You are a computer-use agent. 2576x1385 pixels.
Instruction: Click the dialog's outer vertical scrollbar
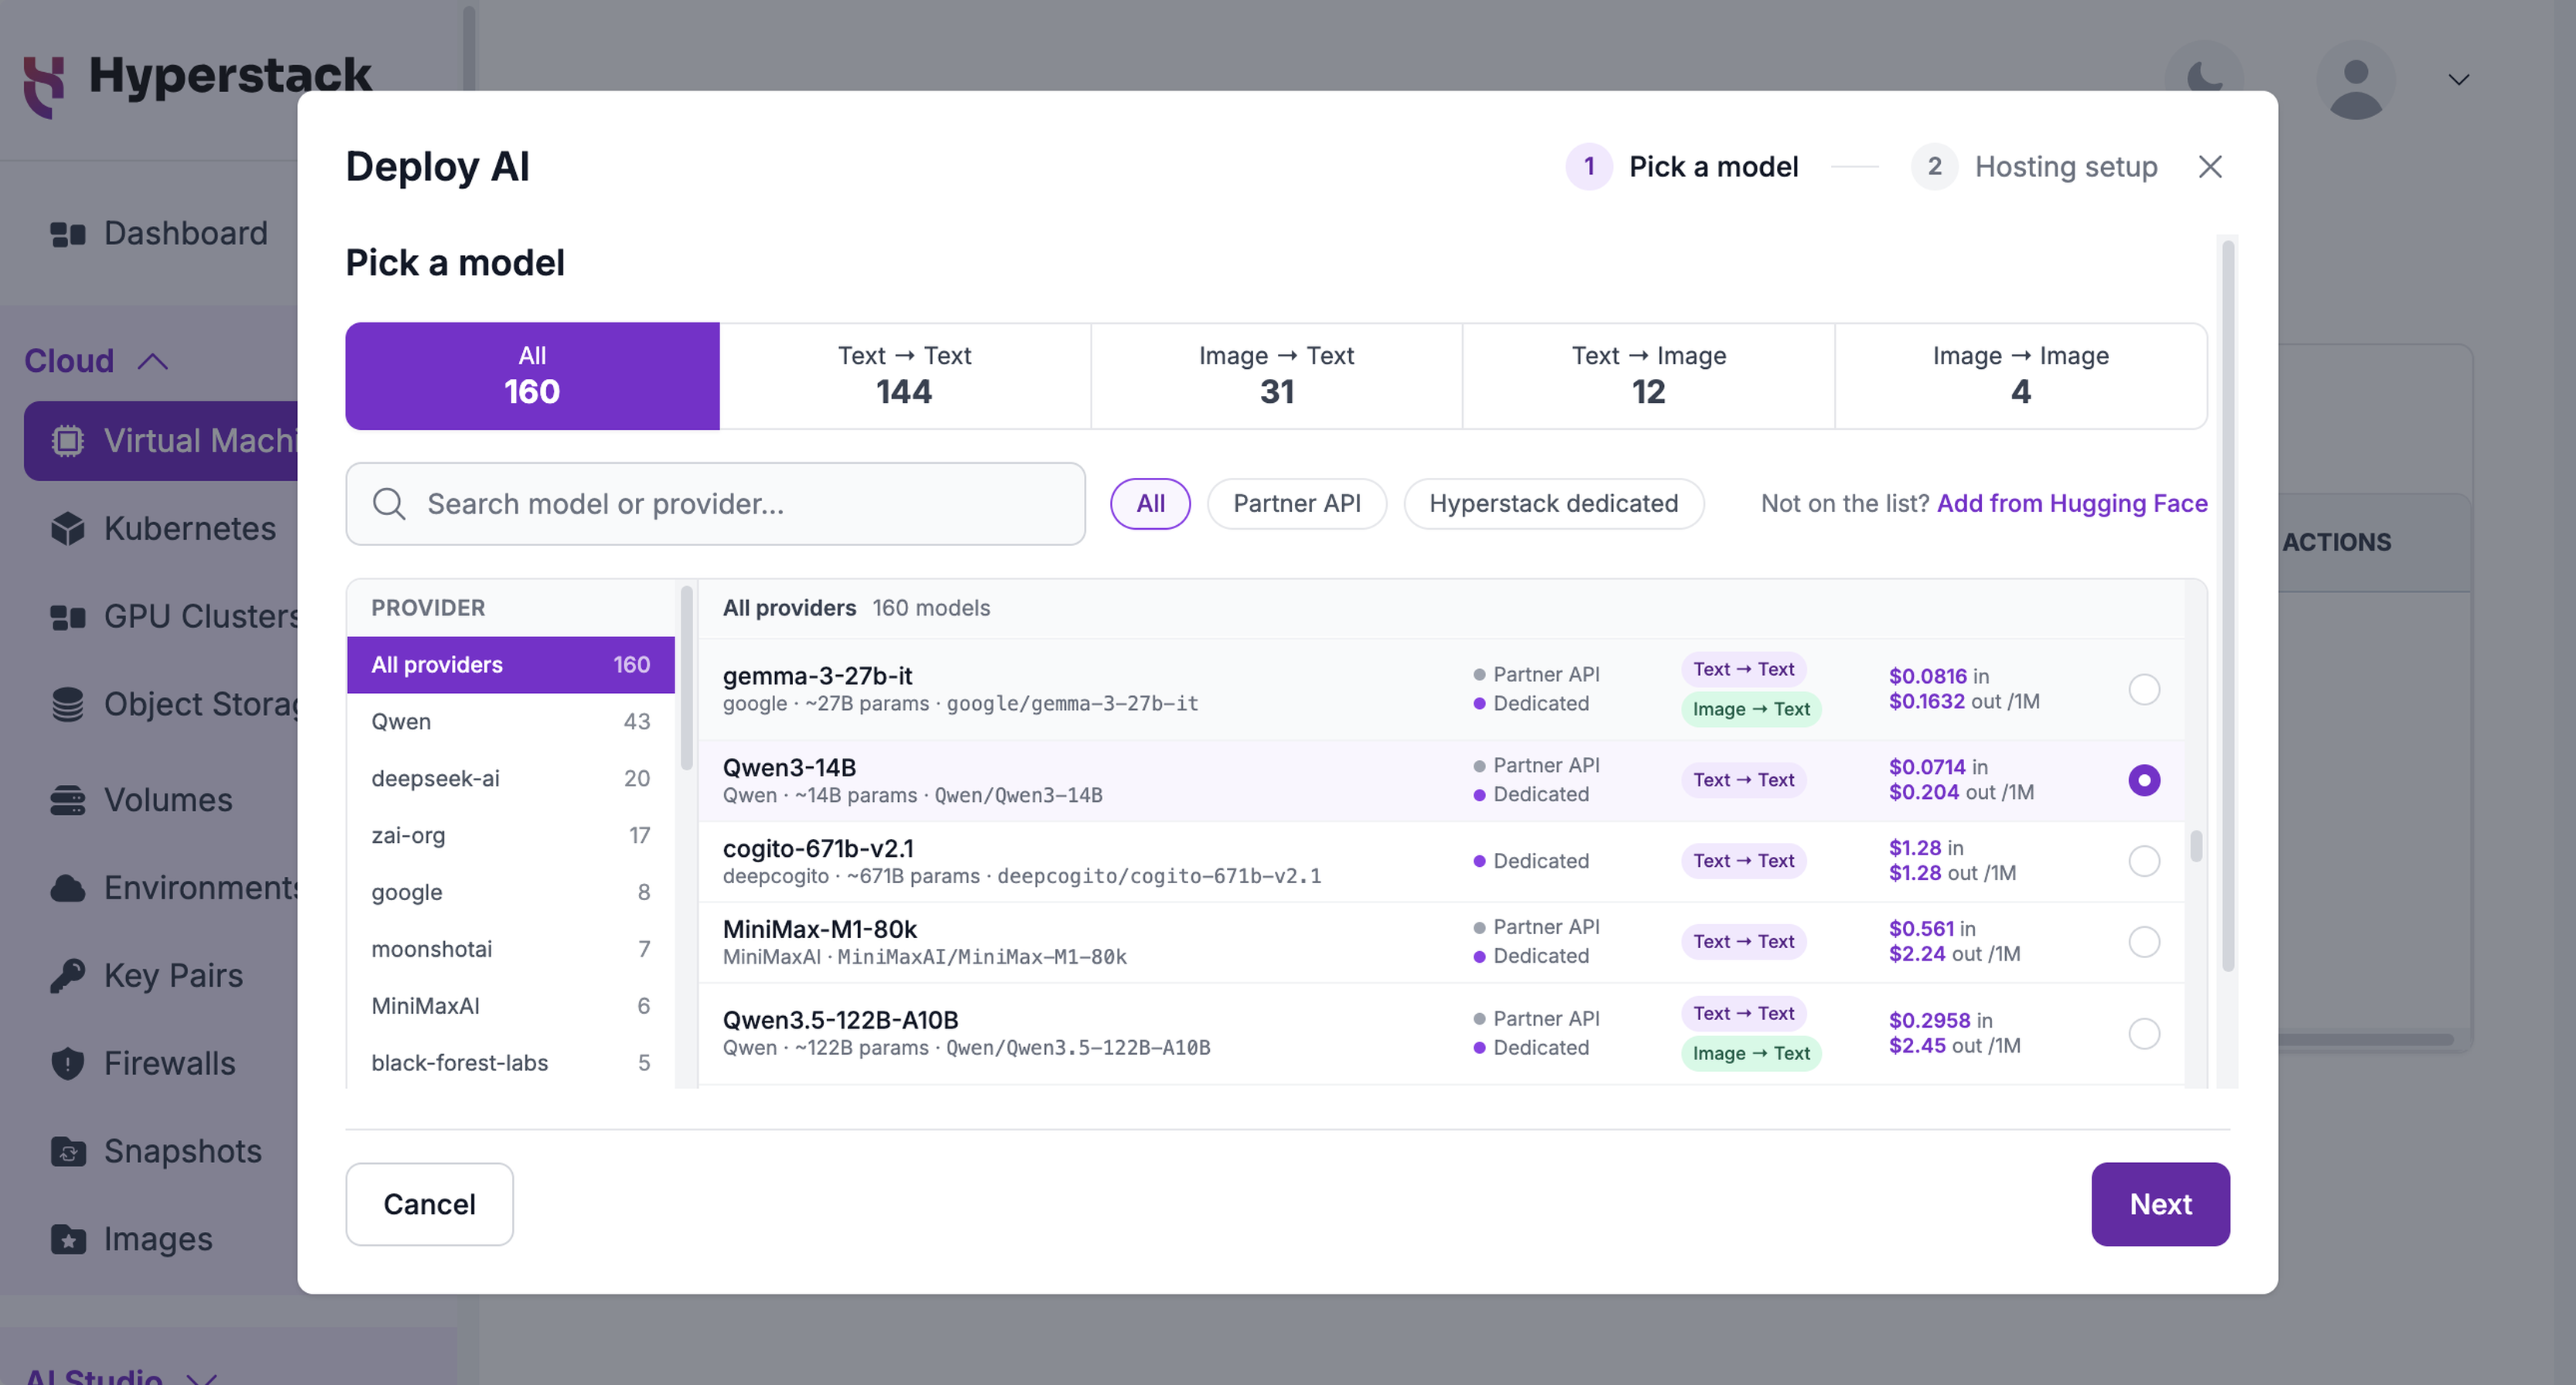(2228, 606)
